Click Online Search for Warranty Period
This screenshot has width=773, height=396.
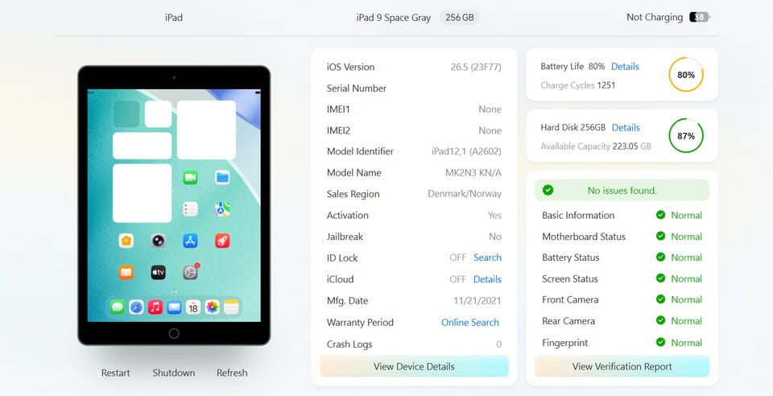[470, 323]
